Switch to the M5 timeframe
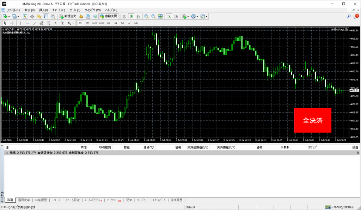The image size is (361, 210). point(87,23)
